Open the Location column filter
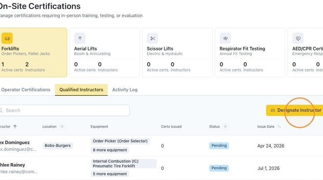323x180 pixels. (x=62, y=127)
